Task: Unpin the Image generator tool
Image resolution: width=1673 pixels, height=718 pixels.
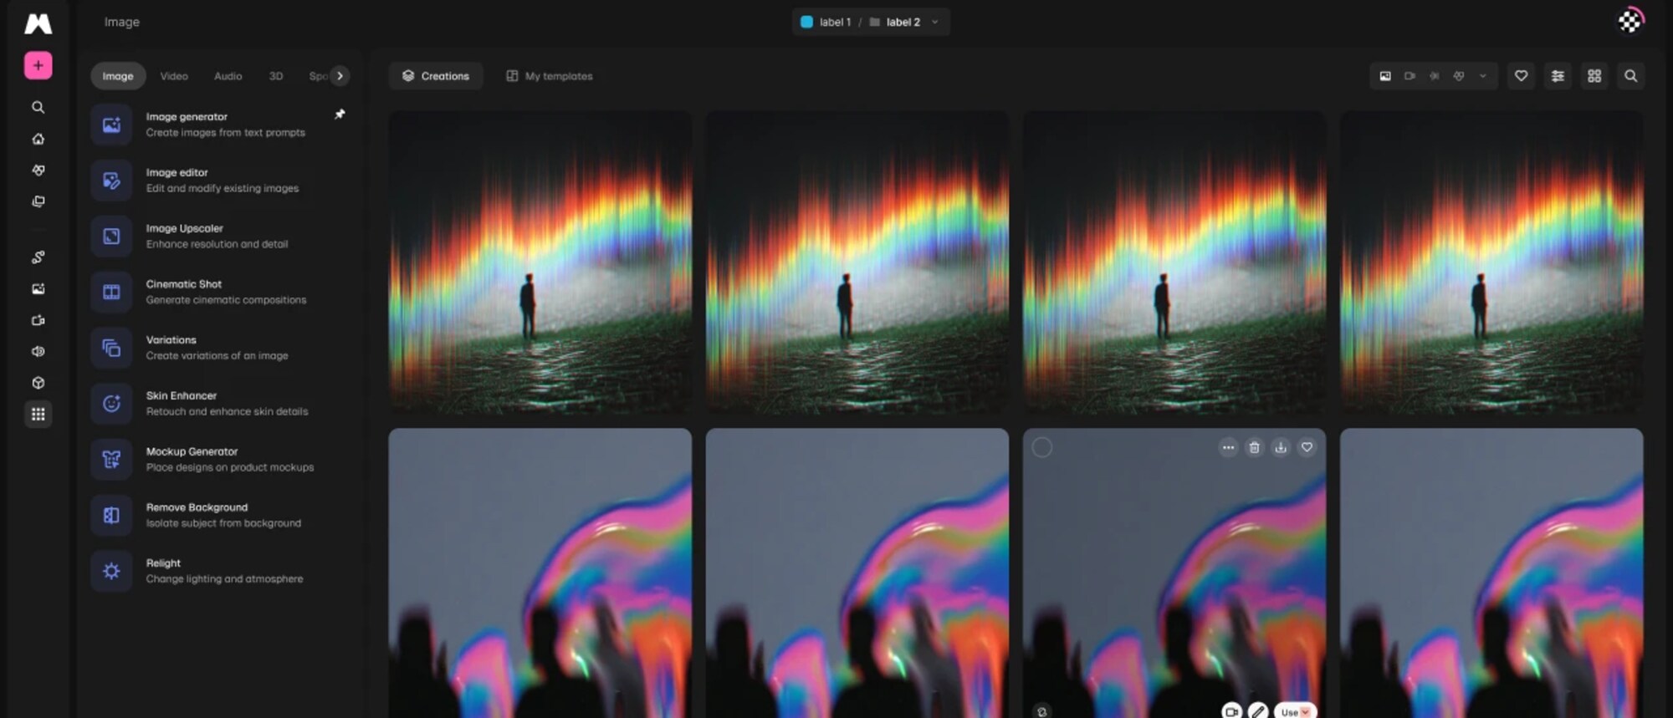Action: (x=340, y=115)
